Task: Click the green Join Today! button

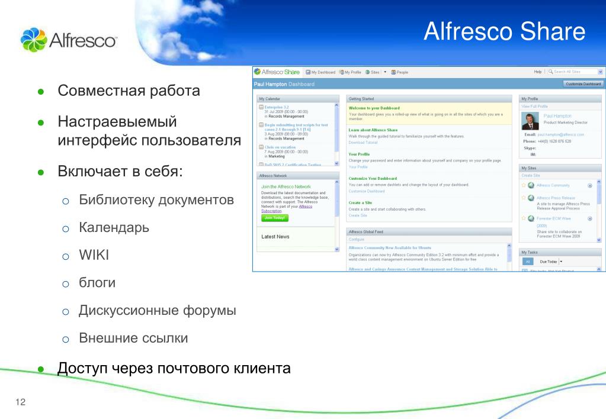Action: point(275,218)
